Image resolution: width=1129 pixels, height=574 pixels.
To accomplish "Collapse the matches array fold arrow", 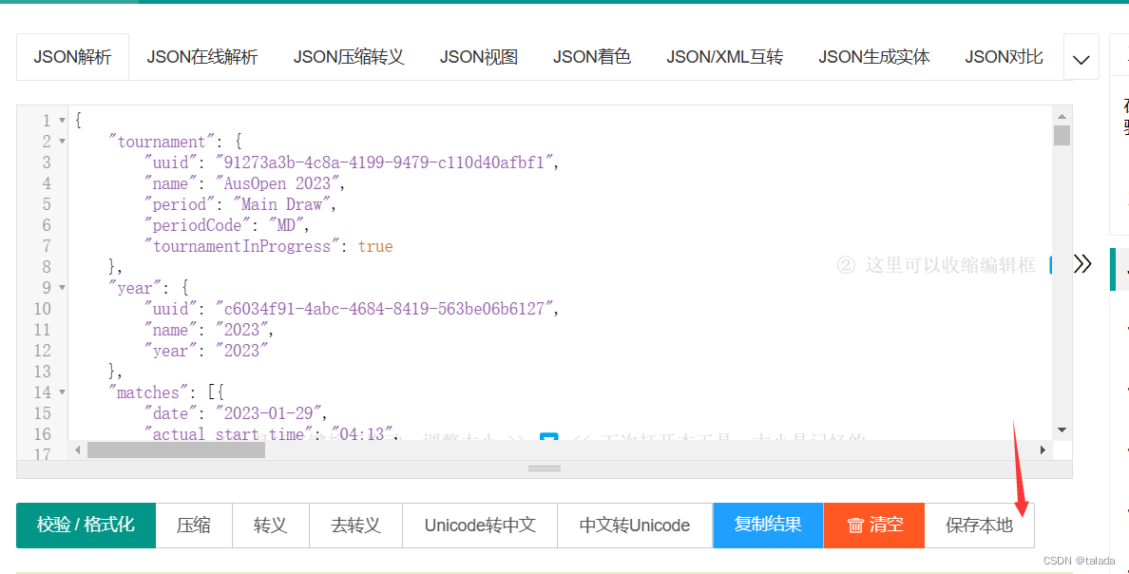I will 62,392.
